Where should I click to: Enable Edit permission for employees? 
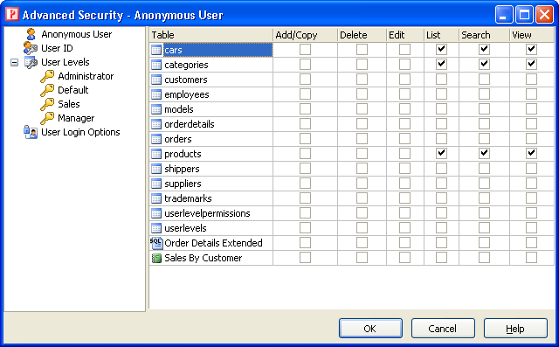tap(404, 94)
